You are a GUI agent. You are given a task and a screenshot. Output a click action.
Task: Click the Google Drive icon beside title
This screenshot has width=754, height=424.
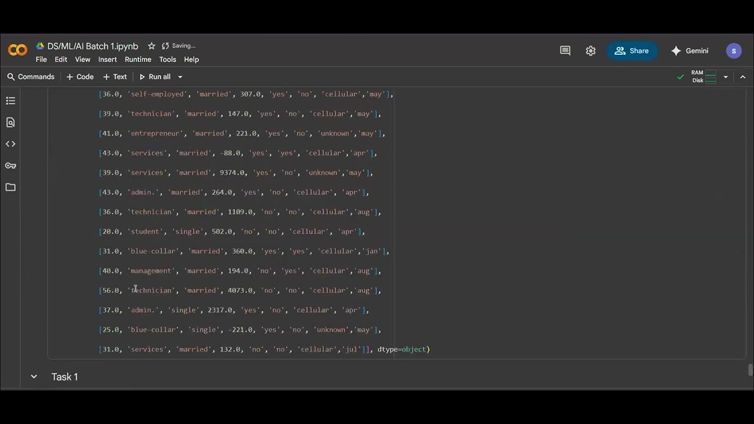(x=40, y=46)
